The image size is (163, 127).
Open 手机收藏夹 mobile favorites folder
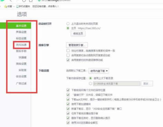point(23,6)
